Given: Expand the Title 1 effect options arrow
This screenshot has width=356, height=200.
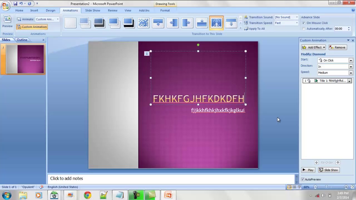Looking at the screenshot, I should pyautogui.click(x=349, y=81).
